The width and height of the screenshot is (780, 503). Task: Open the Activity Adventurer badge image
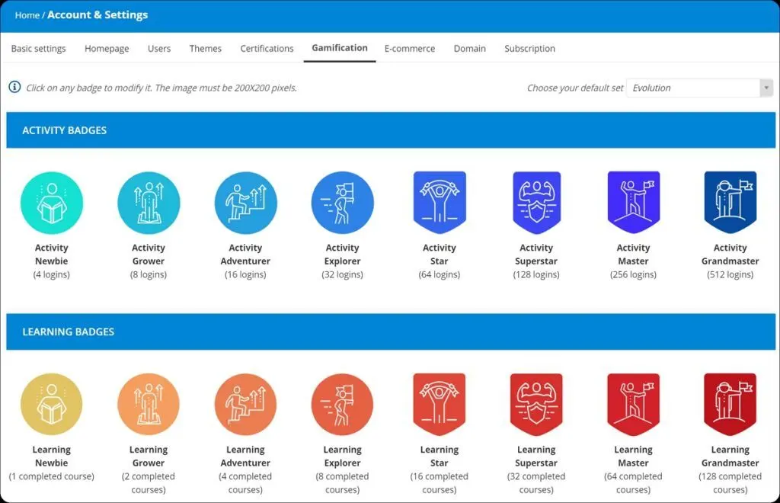(246, 203)
